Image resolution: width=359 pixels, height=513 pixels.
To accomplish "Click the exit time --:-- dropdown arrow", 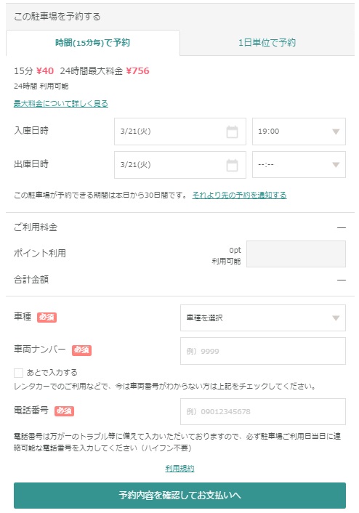I will tap(336, 165).
